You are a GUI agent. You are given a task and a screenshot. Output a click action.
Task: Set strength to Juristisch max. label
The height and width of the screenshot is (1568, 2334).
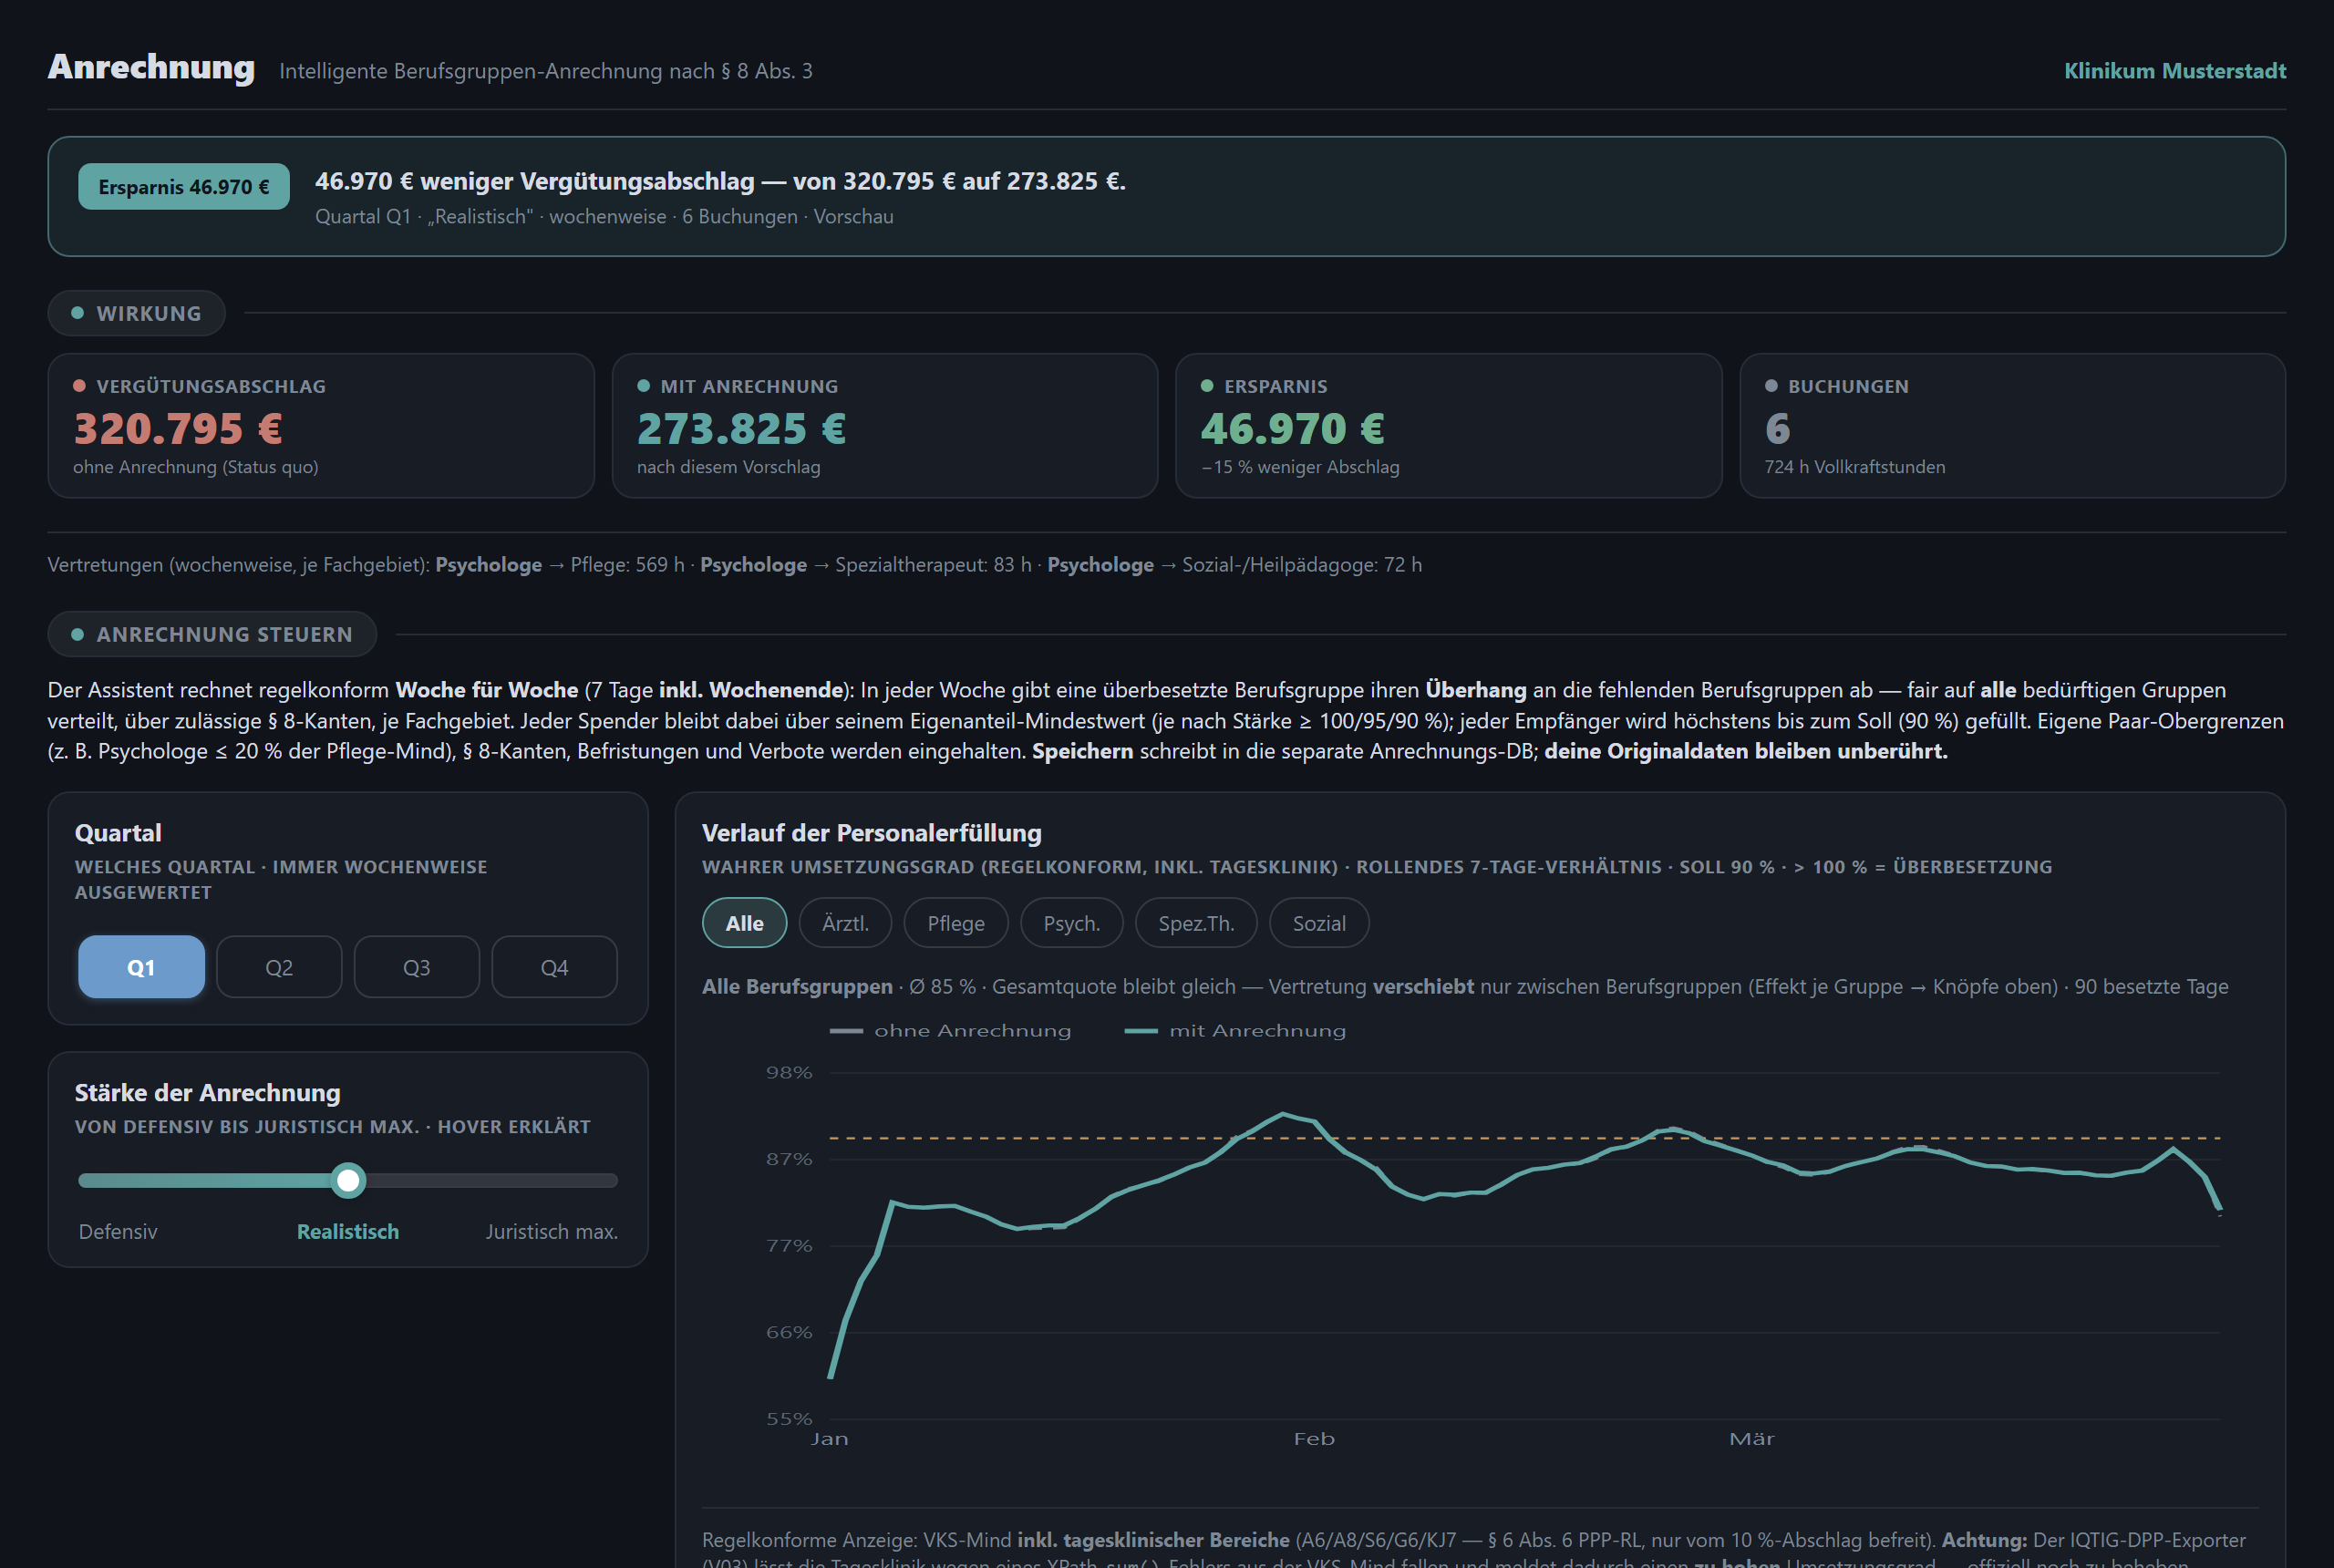(551, 1231)
